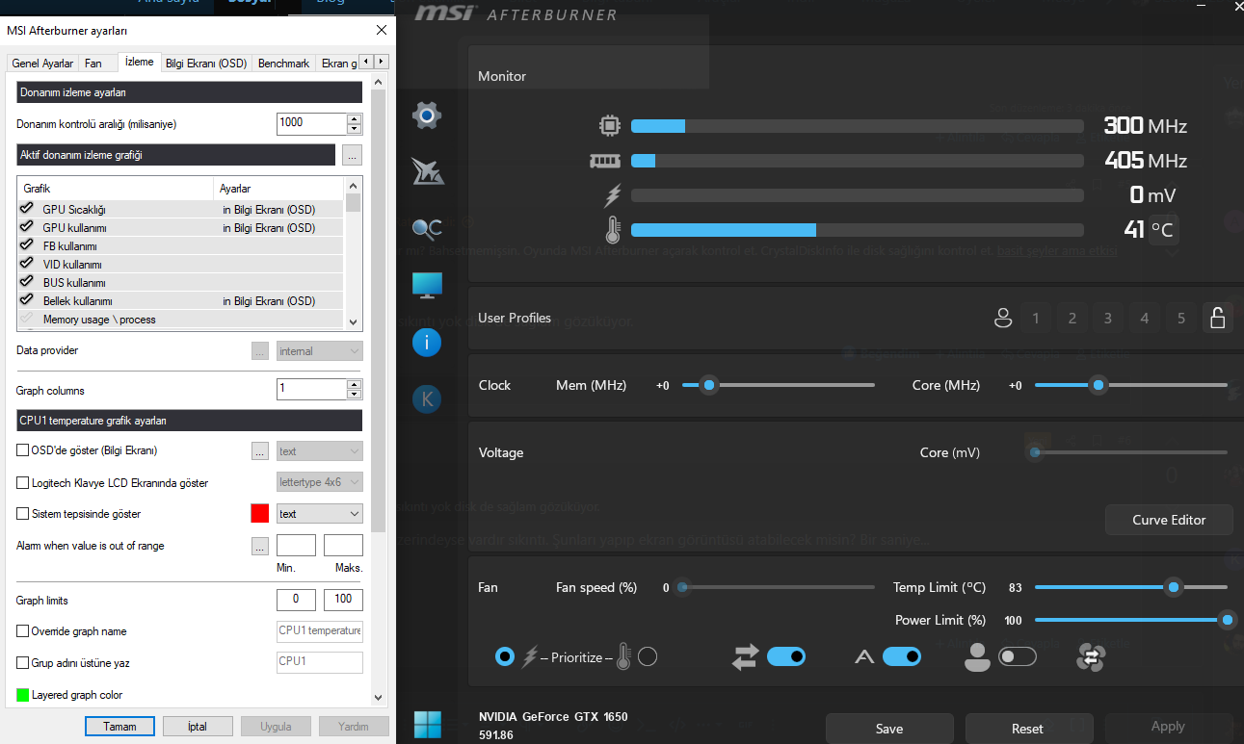Decrease Donanım kontrolü aralığı with down arrow
This screenshot has height=744, width=1244.
tap(355, 129)
